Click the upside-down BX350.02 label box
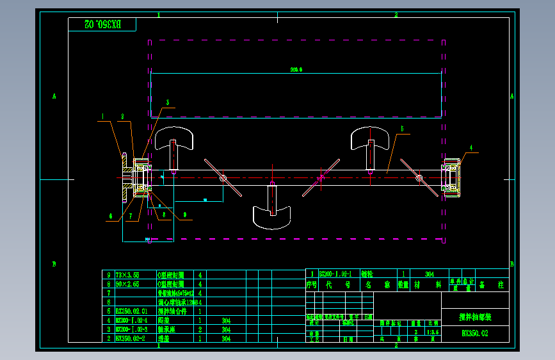This screenshot has height=360, width=555. coord(102,24)
